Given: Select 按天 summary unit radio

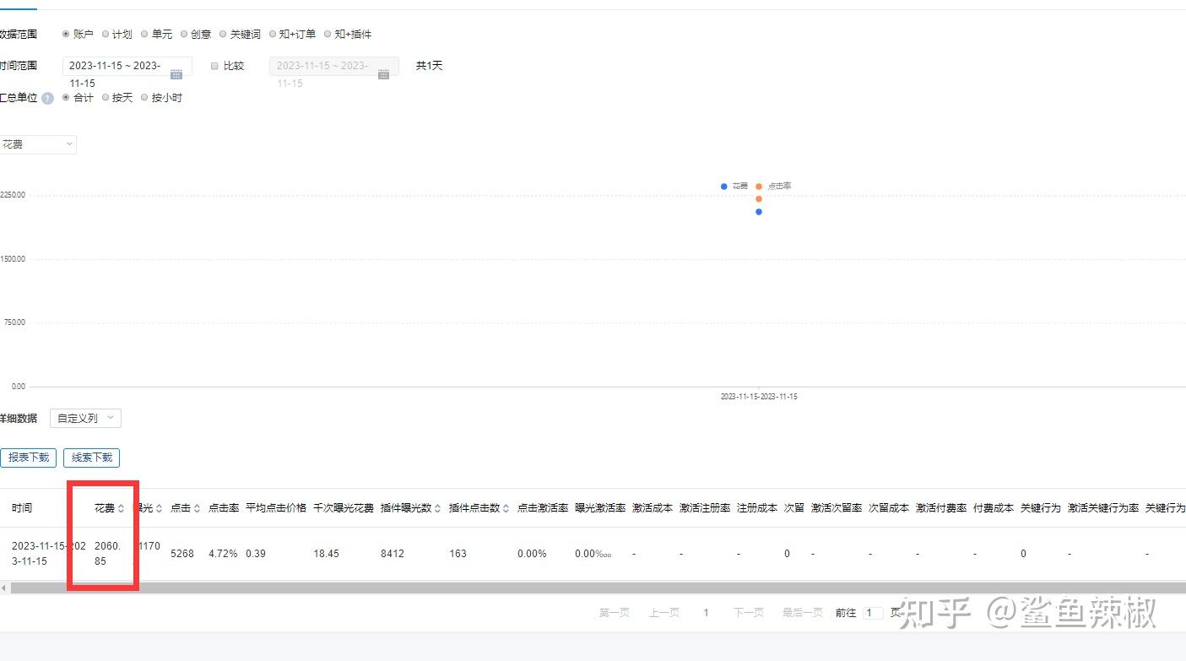Looking at the screenshot, I should pos(106,98).
